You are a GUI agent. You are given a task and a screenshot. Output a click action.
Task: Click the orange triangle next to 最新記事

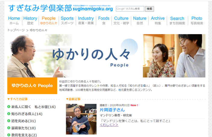pos(67,99)
